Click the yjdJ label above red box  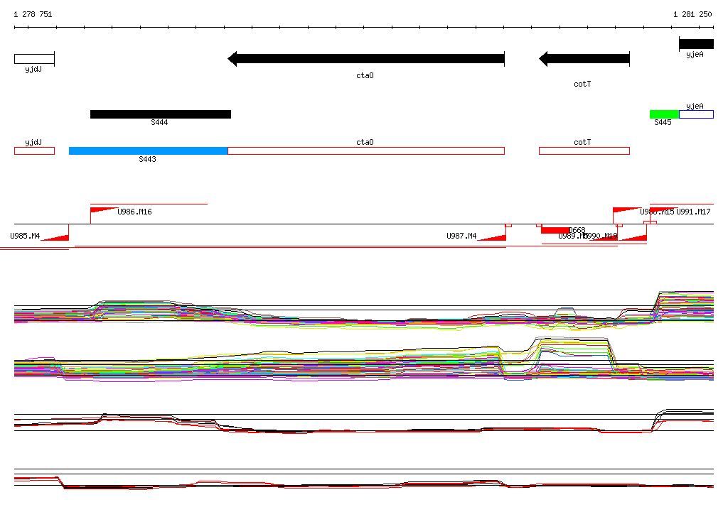point(33,143)
